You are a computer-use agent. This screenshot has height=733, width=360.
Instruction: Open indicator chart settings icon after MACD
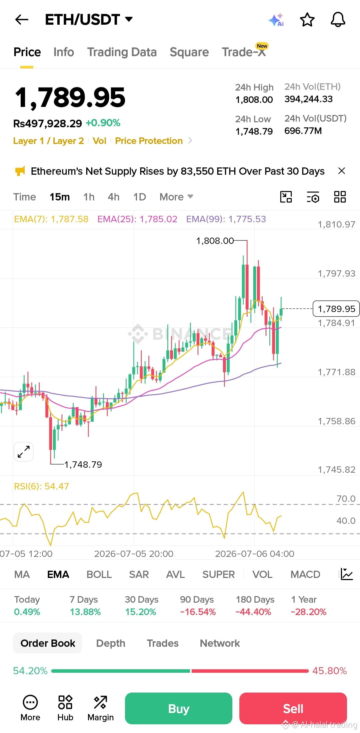347,574
